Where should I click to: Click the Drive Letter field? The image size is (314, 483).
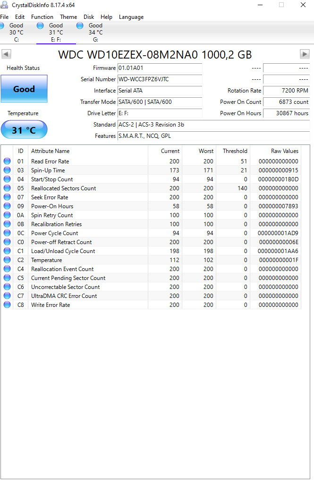[160, 113]
